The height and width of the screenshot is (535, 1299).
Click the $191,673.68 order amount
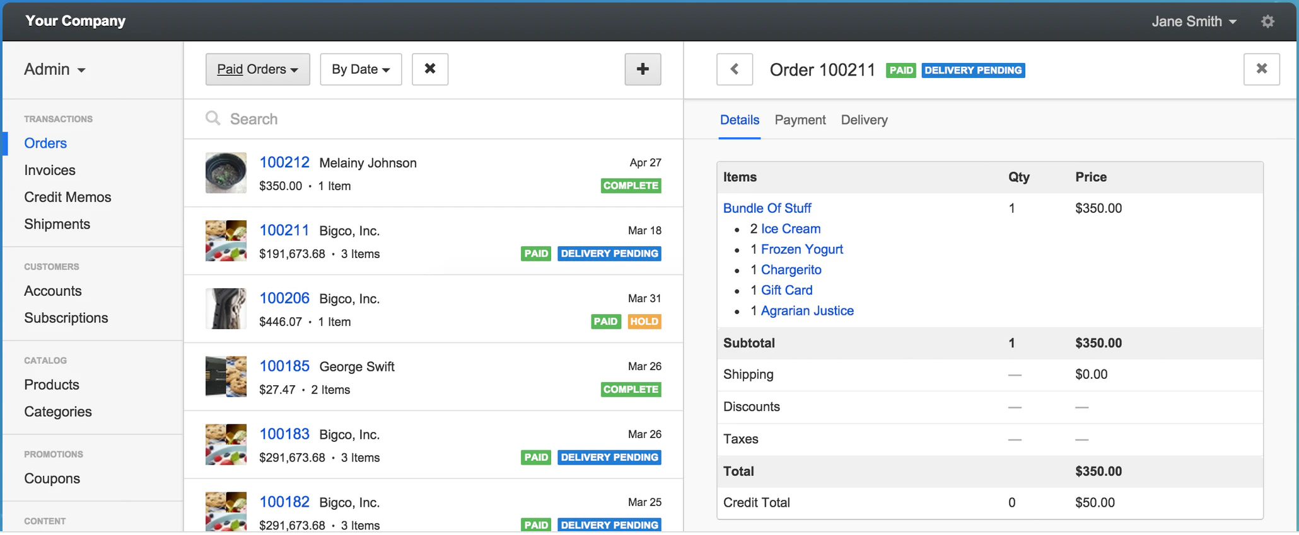click(292, 254)
